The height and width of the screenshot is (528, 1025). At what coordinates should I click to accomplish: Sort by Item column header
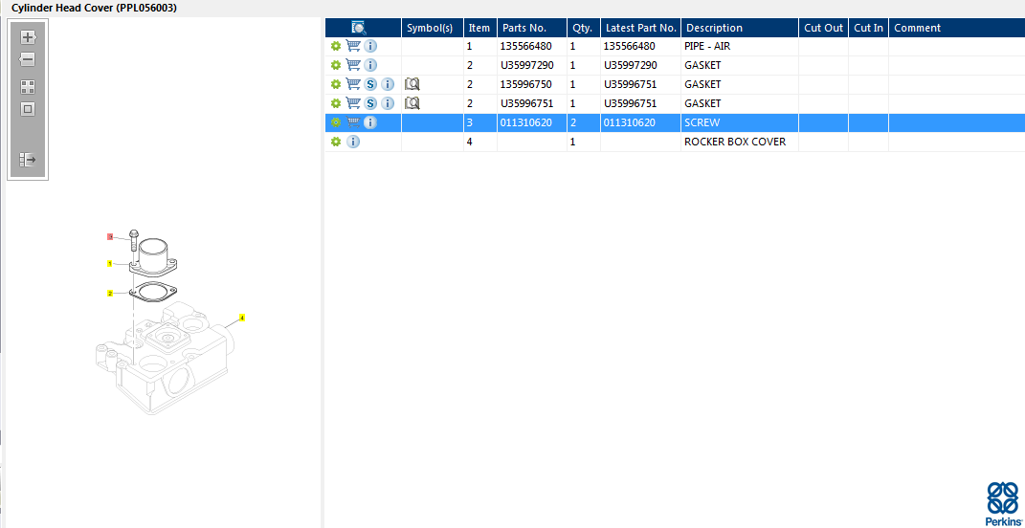(x=480, y=28)
